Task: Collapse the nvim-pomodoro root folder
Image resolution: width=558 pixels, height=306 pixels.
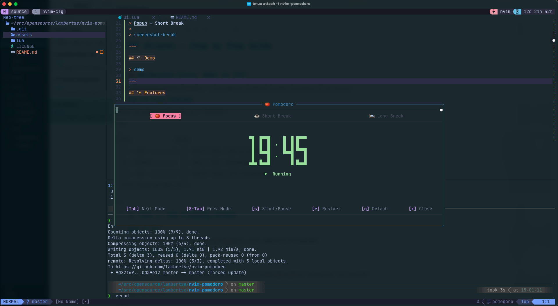Action: 55,23
